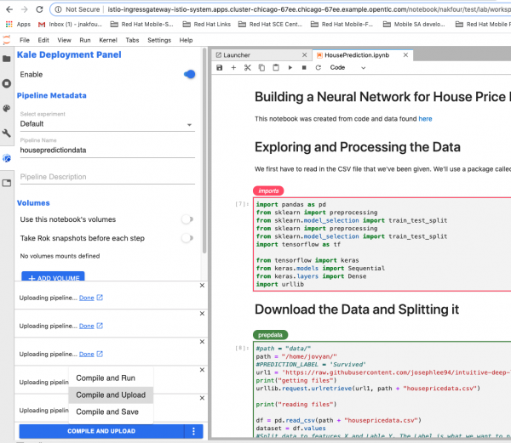Toggle 'Take Rok snapshots before each step'

click(x=187, y=238)
